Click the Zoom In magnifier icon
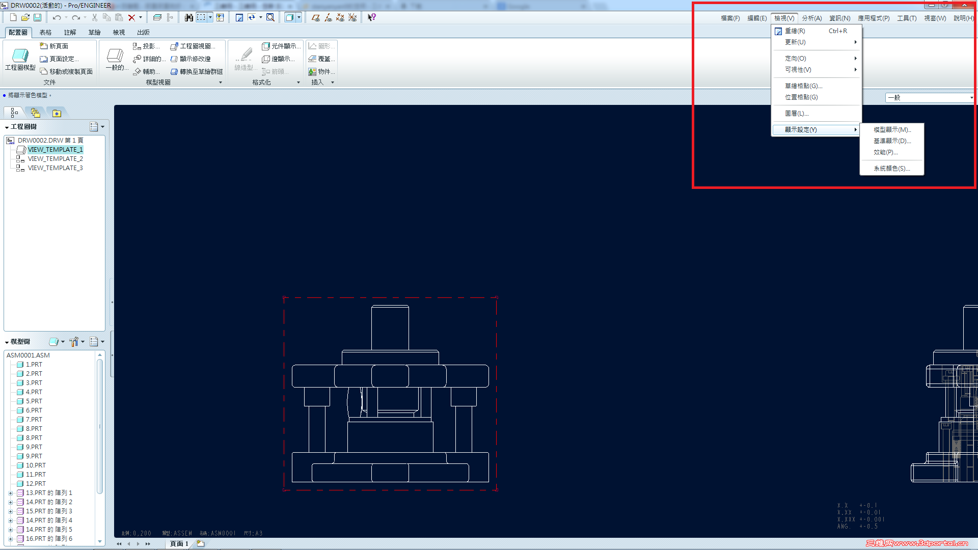The width and height of the screenshot is (978, 550). [270, 17]
